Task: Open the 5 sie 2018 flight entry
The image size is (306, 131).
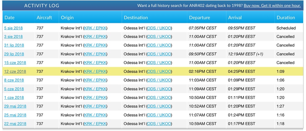Action: [14, 28]
